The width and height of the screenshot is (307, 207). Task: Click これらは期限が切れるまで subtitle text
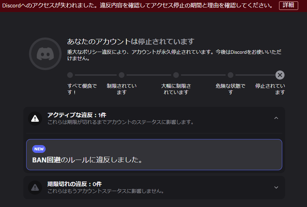(121, 122)
